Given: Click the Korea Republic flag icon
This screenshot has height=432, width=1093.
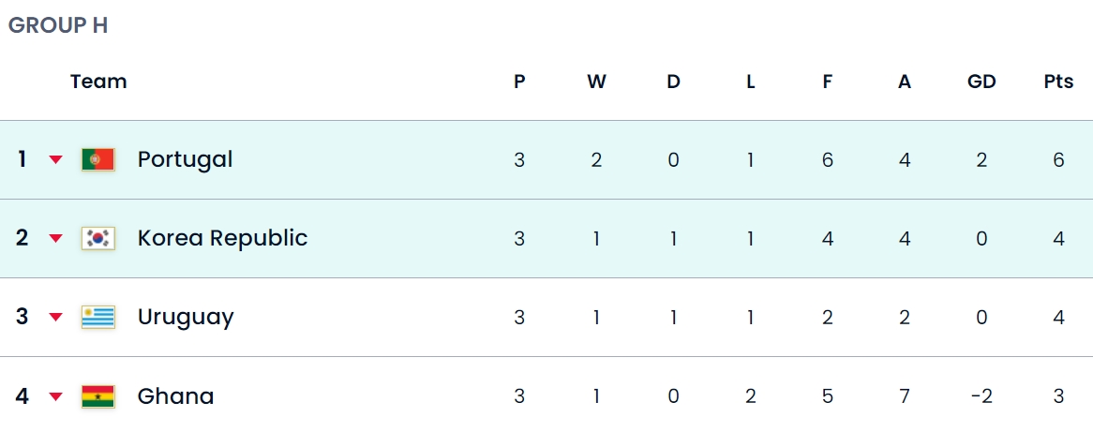Looking at the screenshot, I should pyautogui.click(x=97, y=238).
